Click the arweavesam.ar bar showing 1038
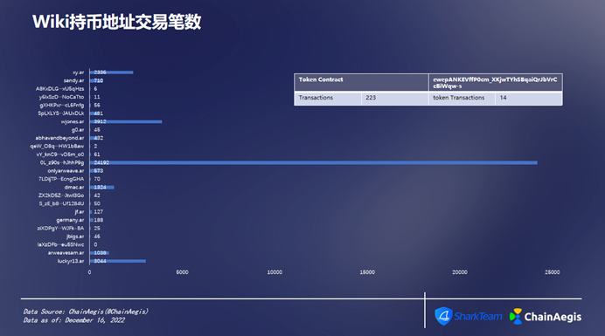Image resolution: width=605 pixels, height=336 pixels. (99, 253)
